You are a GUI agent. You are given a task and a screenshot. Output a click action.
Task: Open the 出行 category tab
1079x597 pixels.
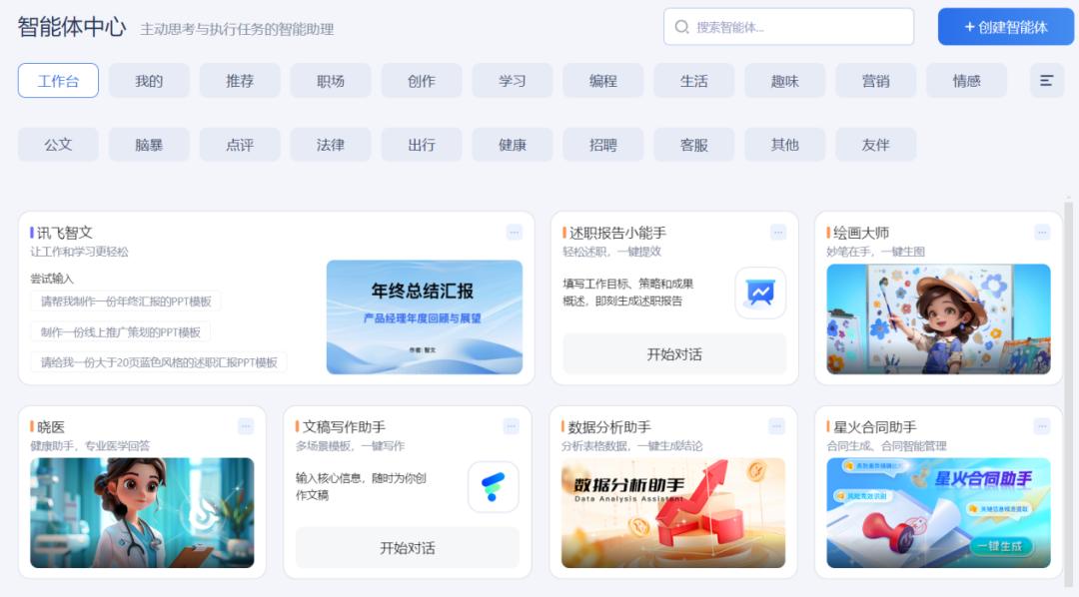coord(422,145)
